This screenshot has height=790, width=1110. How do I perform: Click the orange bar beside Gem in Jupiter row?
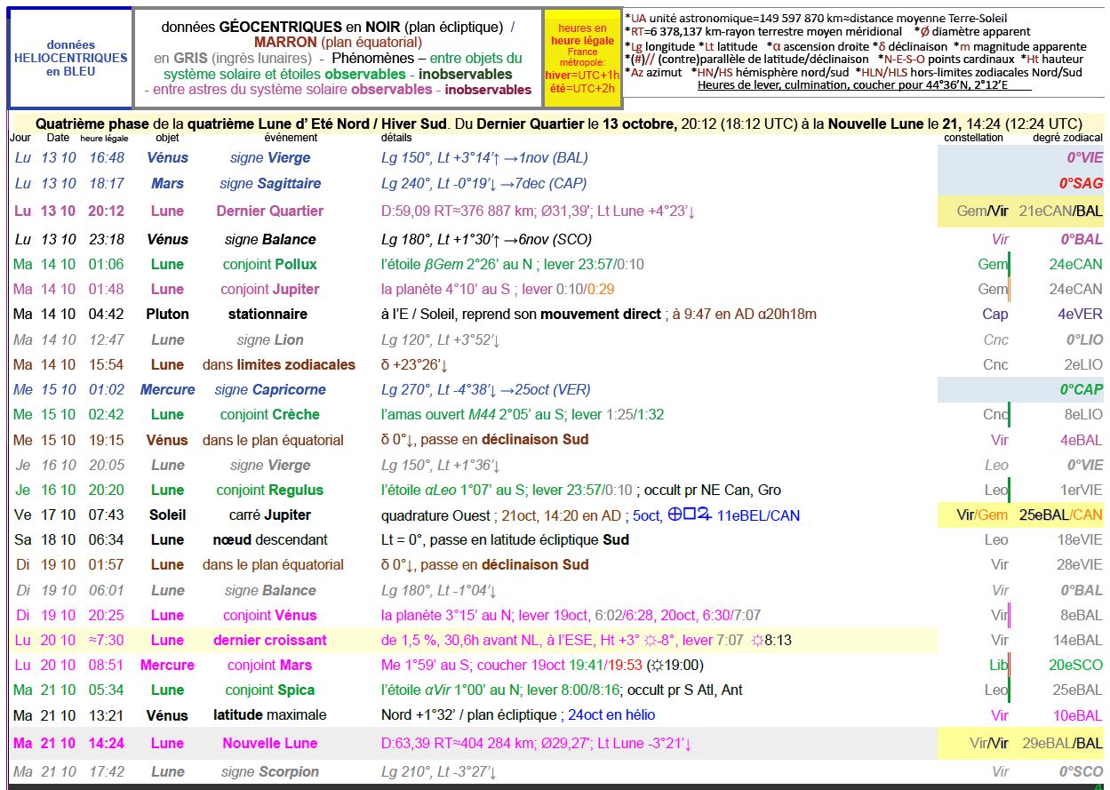click(x=1009, y=289)
